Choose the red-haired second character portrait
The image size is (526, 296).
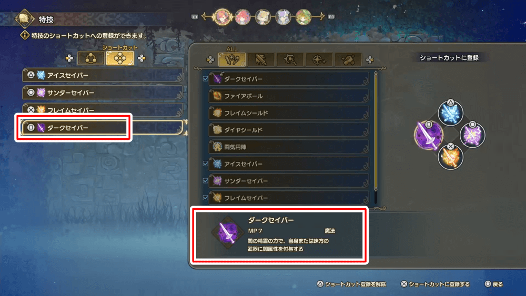tap(242, 17)
